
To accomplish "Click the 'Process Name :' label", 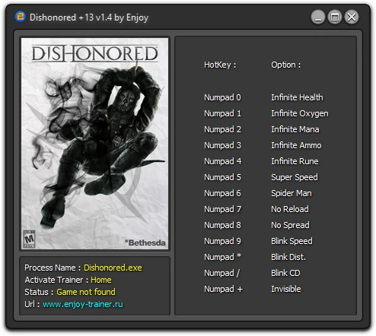I will coord(53,268).
